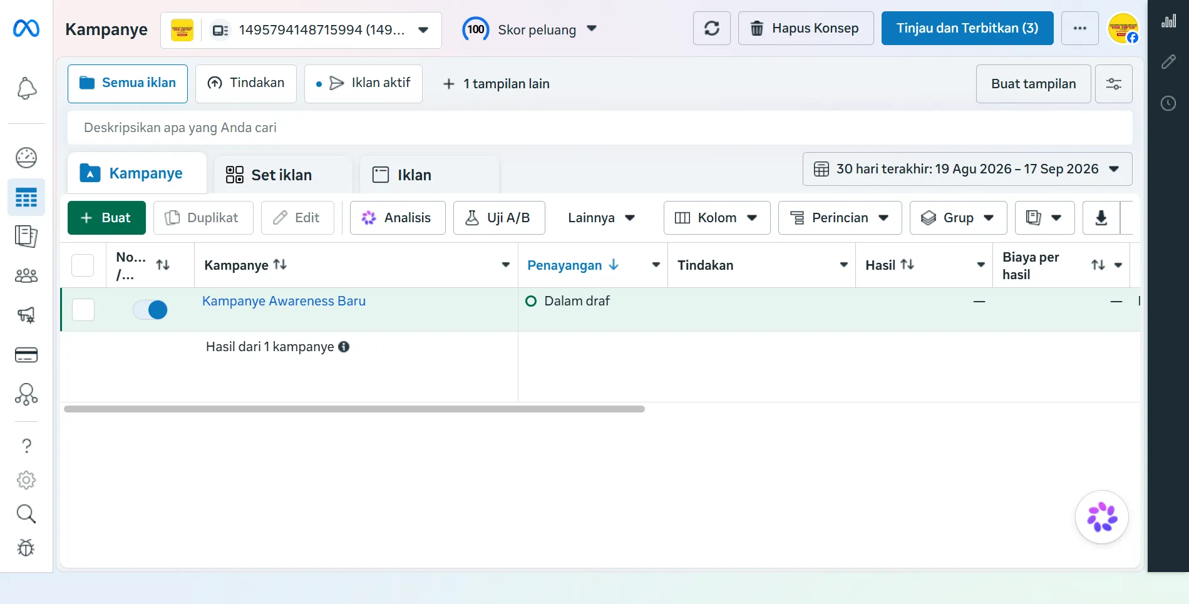The height and width of the screenshot is (604, 1189).
Task: Open the bug report icon
Action: coord(26,548)
